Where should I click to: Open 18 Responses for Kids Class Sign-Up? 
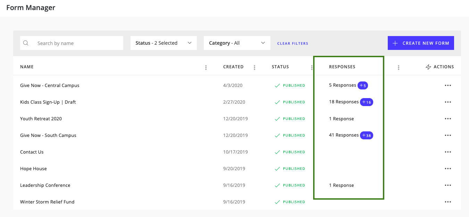[344, 102]
